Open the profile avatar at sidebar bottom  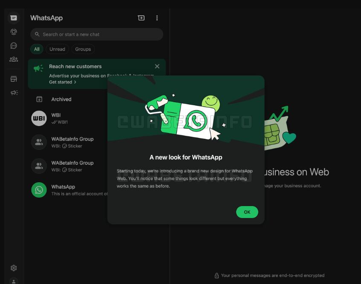click(x=14, y=281)
